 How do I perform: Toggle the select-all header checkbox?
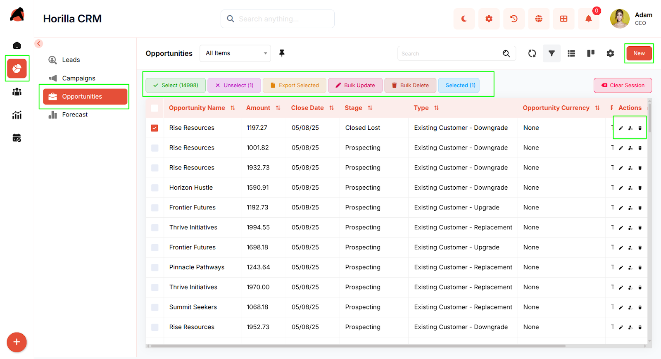point(155,108)
